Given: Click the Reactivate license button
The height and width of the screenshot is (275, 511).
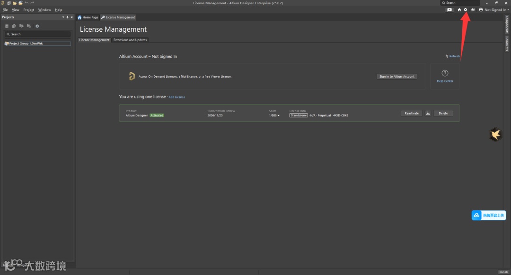Looking at the screenshot, I should click(412, 114).
